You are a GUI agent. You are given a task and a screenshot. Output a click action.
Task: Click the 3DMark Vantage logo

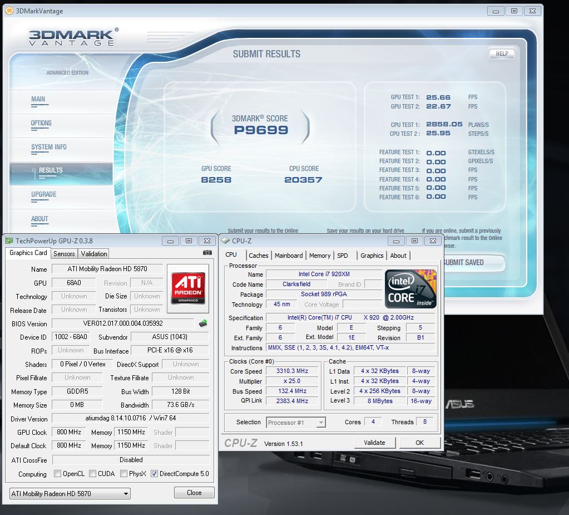click(73, 37)
